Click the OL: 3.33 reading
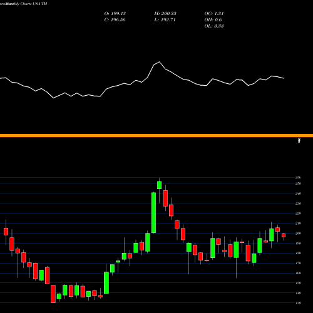 [x=214, y=26]
